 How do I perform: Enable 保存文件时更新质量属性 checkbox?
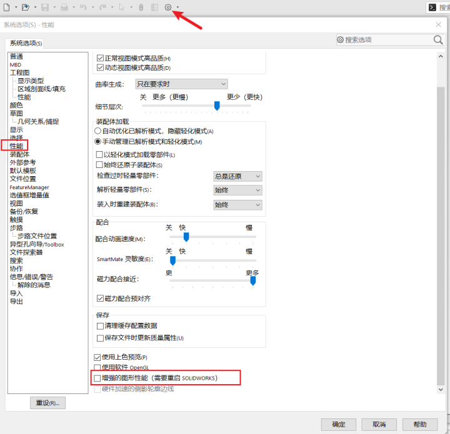100,338
